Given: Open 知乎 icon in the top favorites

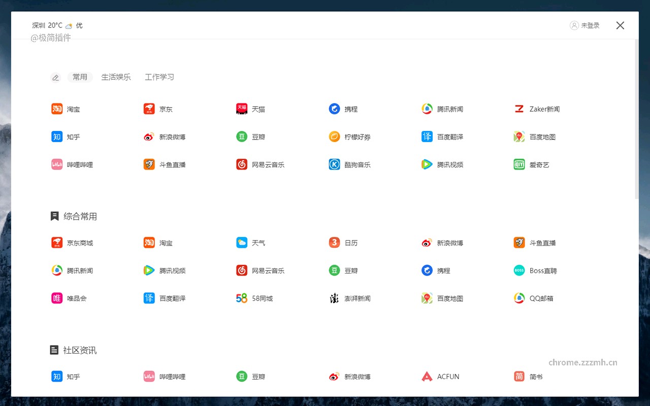Looking at the screenshot, I should tap(57, 137).
